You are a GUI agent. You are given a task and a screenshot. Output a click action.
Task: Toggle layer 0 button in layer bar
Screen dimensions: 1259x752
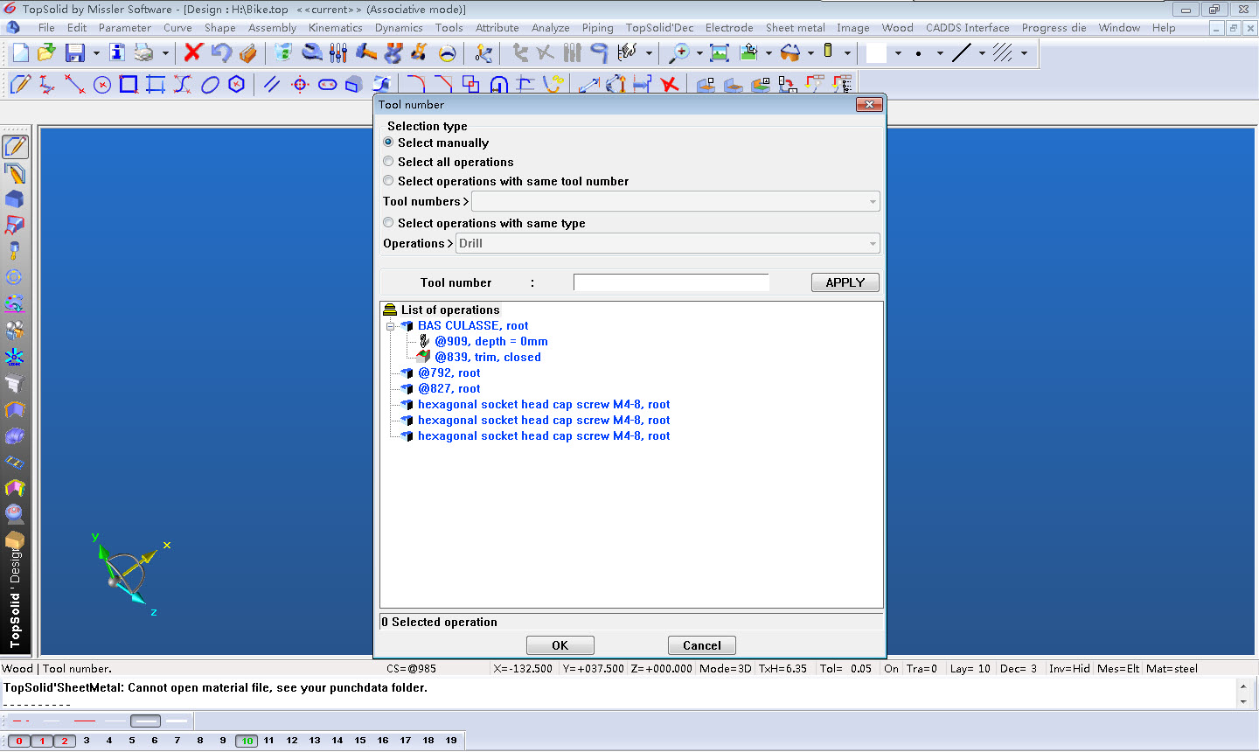tap(19, 741)
